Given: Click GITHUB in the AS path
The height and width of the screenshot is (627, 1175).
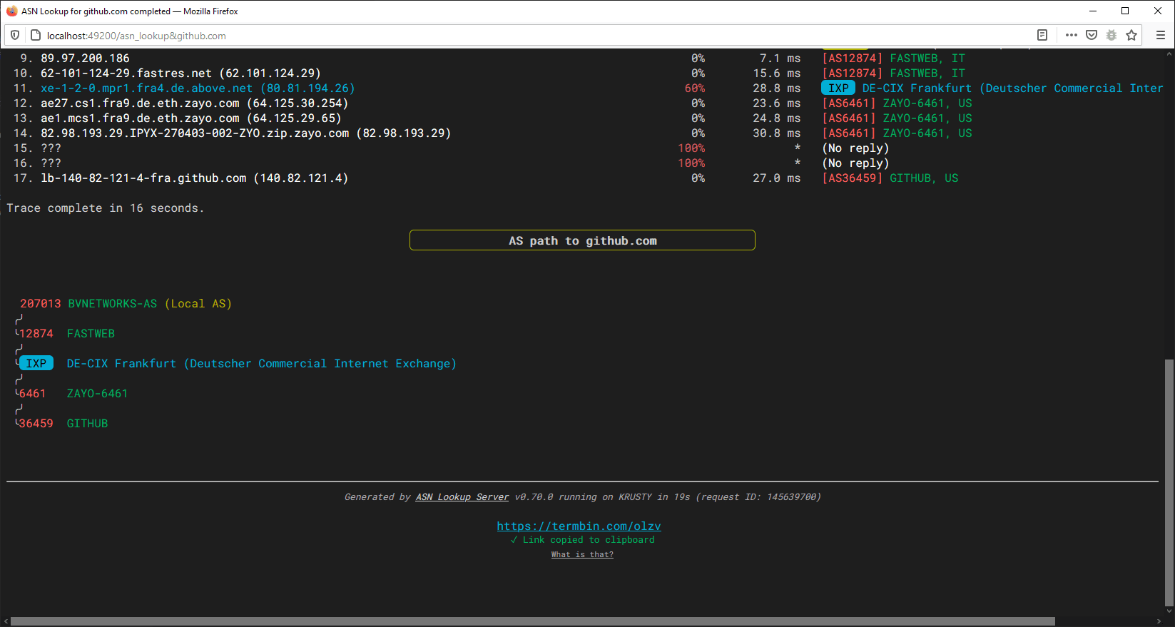Looking at the screenshot, I should click(x=87, y=424).
